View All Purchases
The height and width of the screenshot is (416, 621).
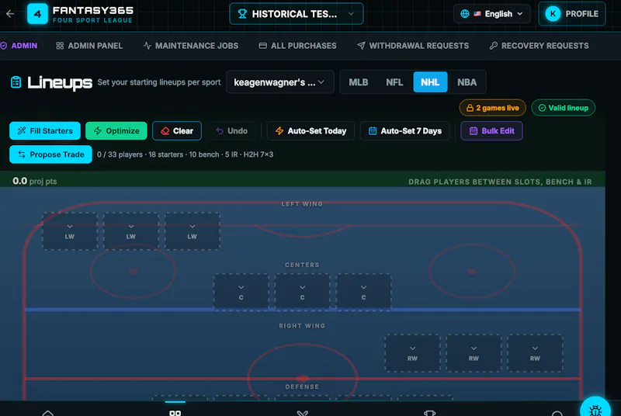coord(297,46)
